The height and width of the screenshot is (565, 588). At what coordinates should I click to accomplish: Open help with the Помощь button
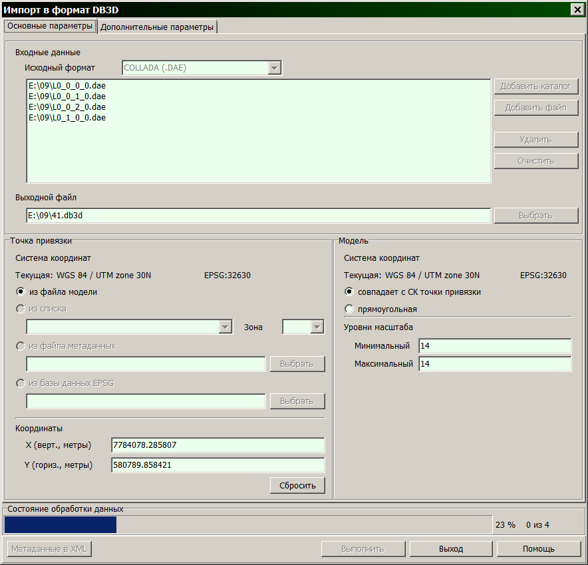[x=537, y=549]
